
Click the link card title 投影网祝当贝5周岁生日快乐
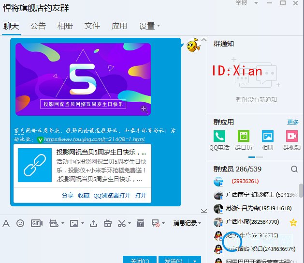point(101,152)
